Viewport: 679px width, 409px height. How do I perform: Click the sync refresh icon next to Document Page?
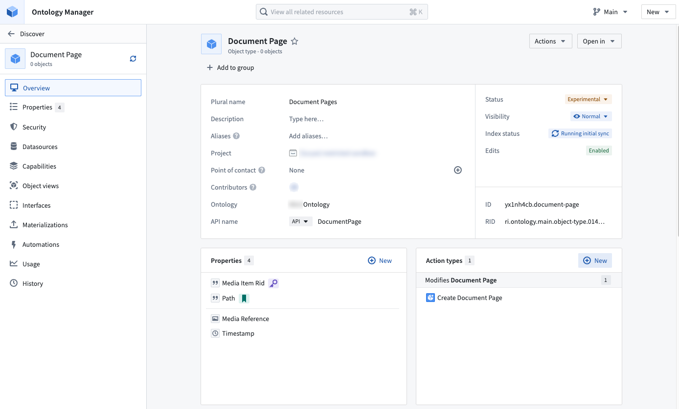coord(133,58)
